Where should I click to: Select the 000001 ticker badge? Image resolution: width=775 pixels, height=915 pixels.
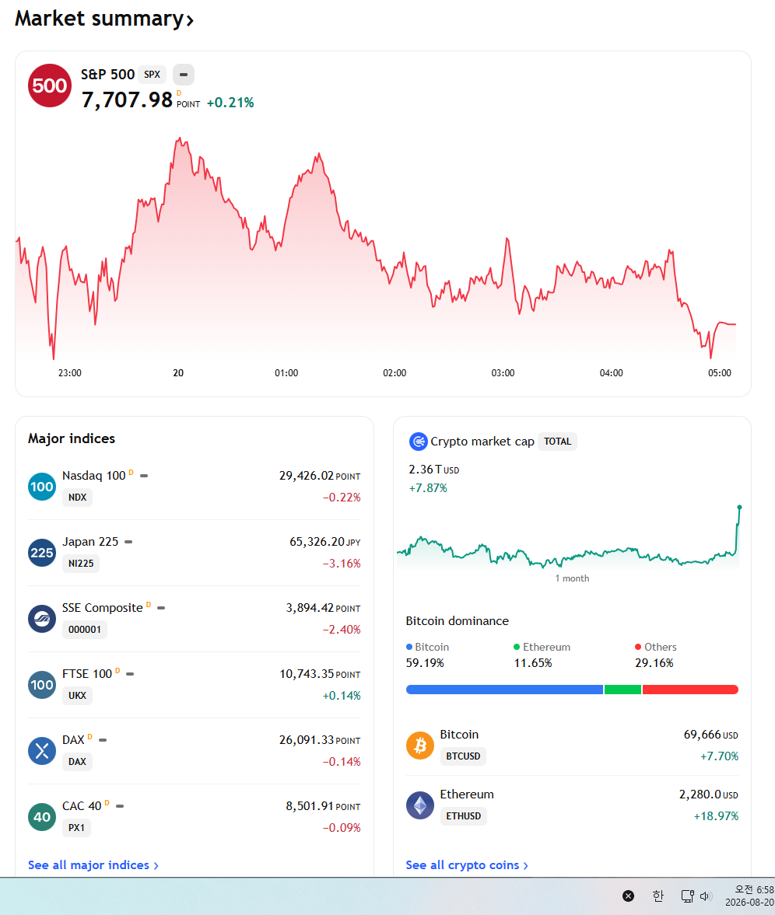click(x=85, y=629)
